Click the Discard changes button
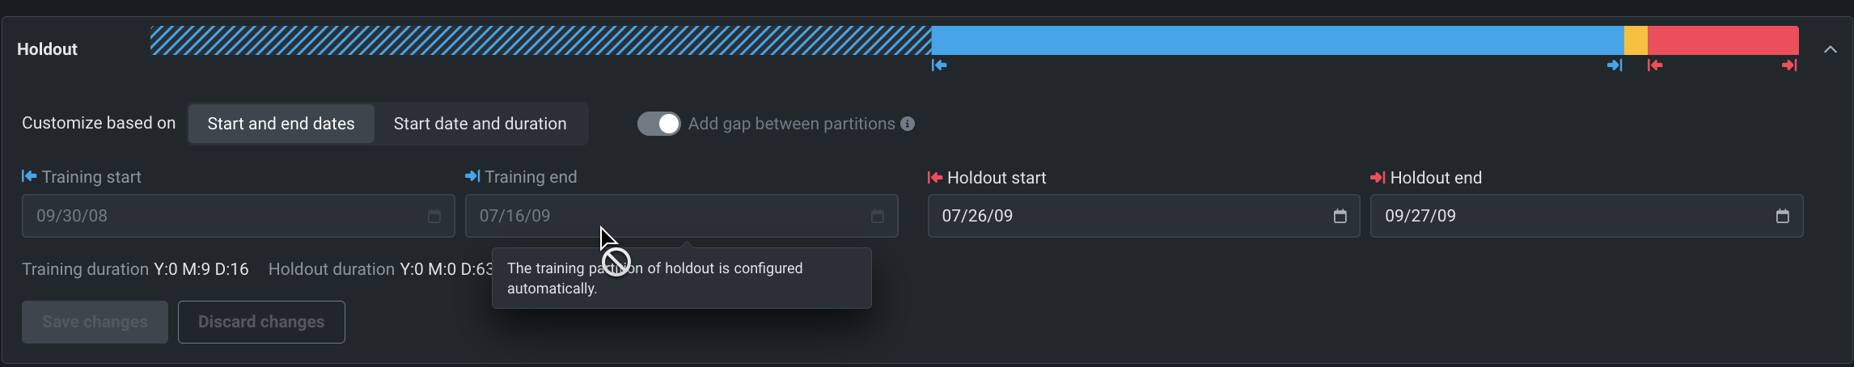 click(x=261, y=322)
